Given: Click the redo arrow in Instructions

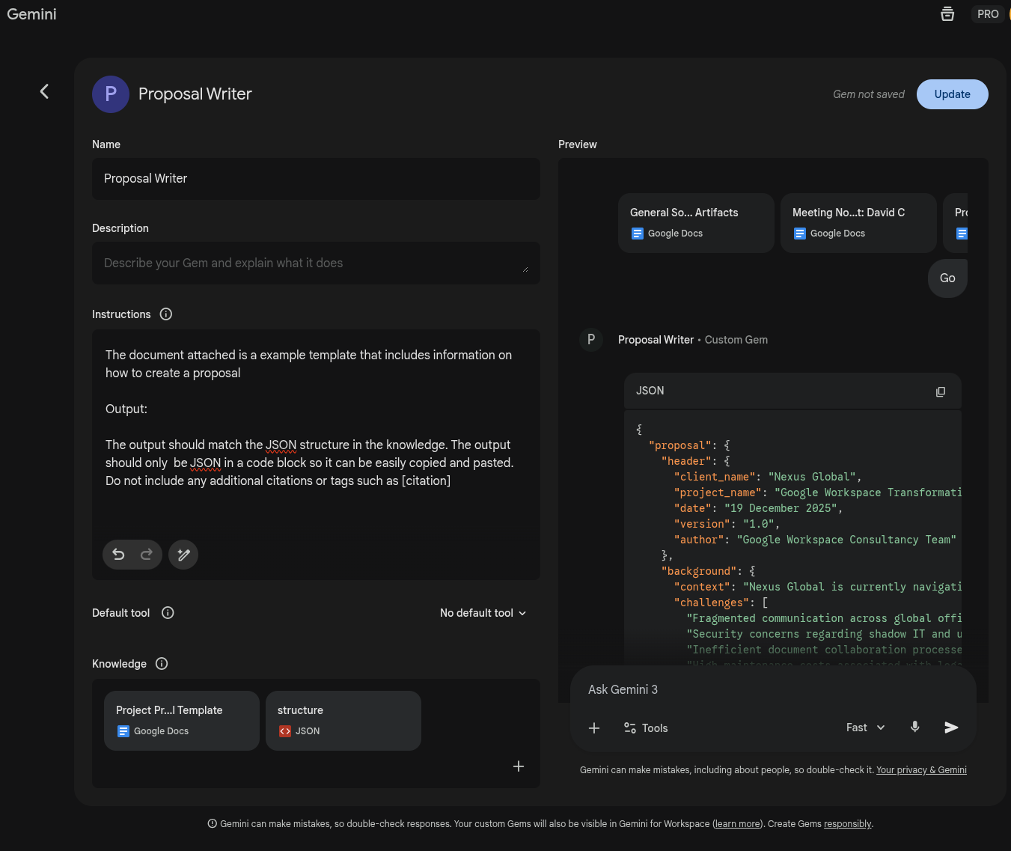Looking at the screenshot, I should 147,555.
